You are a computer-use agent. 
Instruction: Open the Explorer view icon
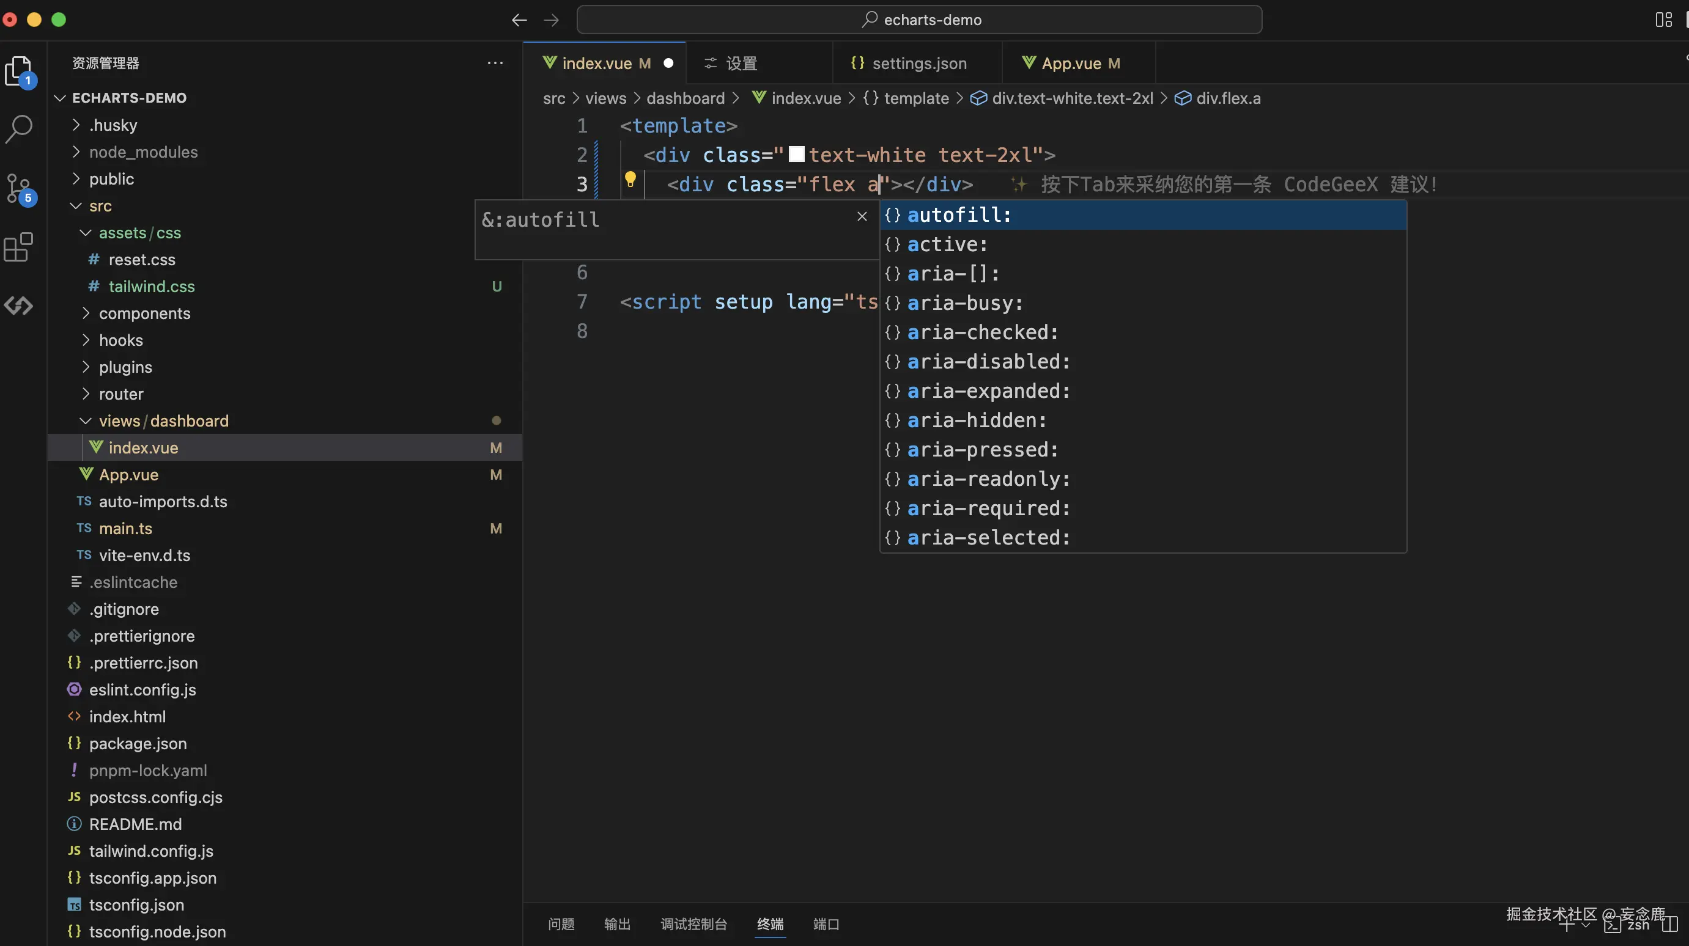coord(18,70)
